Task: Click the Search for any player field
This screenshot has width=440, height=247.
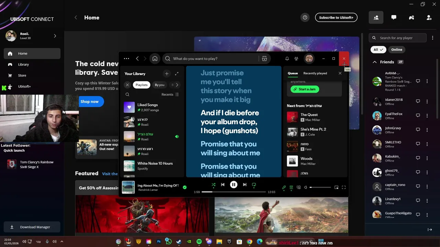Action: (x=398, y=38)
